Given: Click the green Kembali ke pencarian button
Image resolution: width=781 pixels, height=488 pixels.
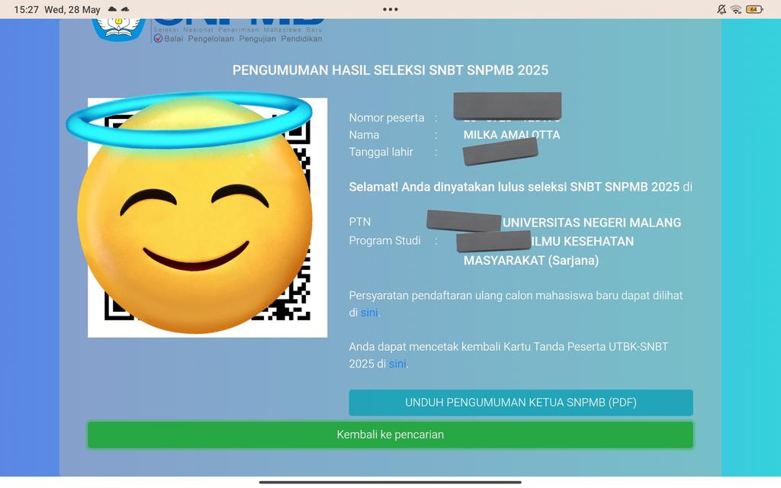Looking at the screenshot, I should (x=390, y=435).
